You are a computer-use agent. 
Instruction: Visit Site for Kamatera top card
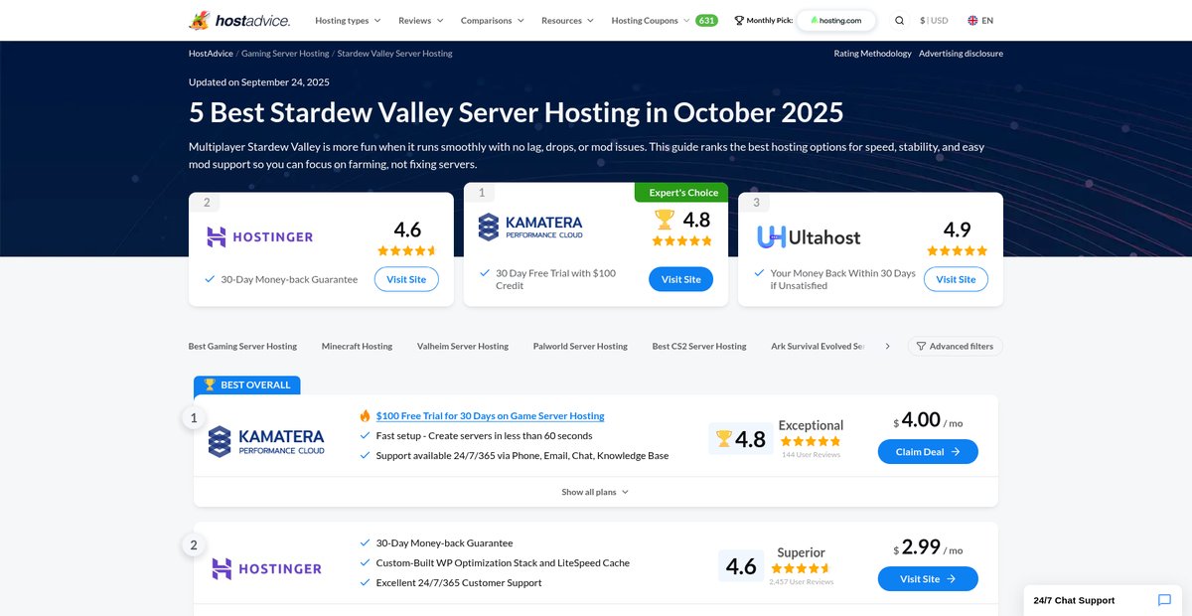[x=680, y=279]
